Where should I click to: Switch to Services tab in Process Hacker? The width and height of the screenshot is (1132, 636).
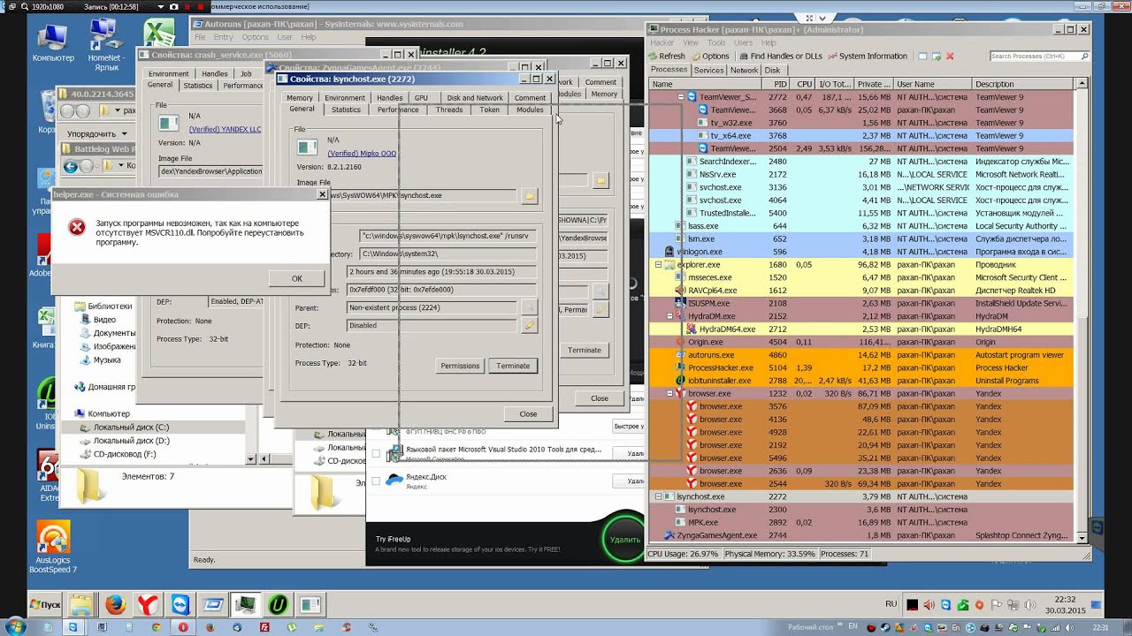coord(708,70)
